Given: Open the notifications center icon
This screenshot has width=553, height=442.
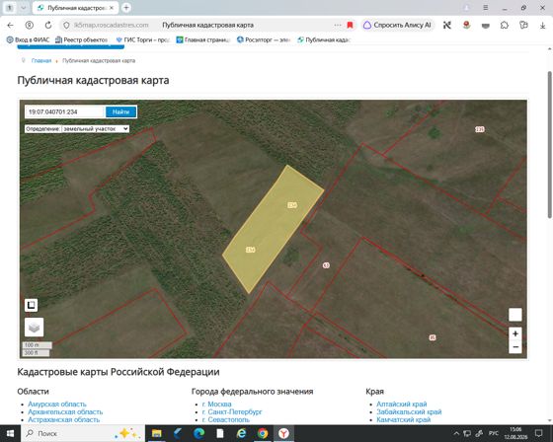Looking at the screenshot, I should 538,433.
